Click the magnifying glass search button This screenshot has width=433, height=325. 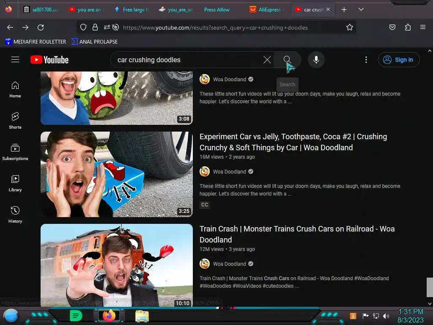pyautogui.click(x=287, y=59)
